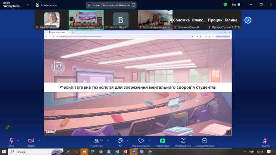The width and height of the screenshot is (276, 155).
Task: Change layout with Вид button
Action: tap(236, 5)
